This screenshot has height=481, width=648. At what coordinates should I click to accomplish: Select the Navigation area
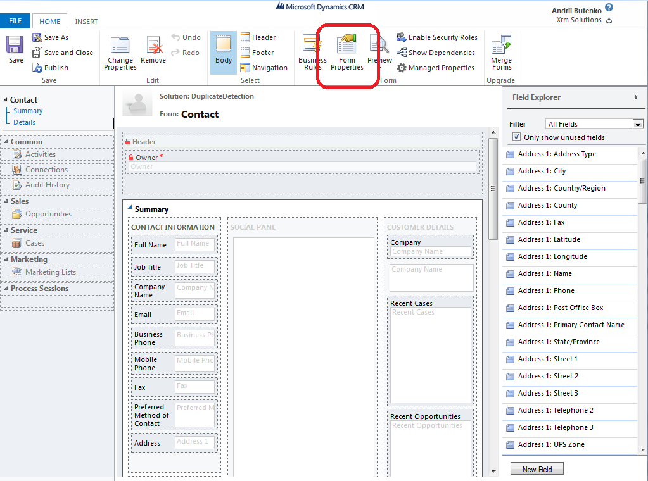point(264,68)
